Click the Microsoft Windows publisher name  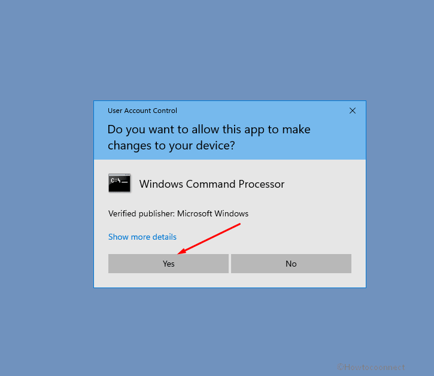tap(213, 214)
